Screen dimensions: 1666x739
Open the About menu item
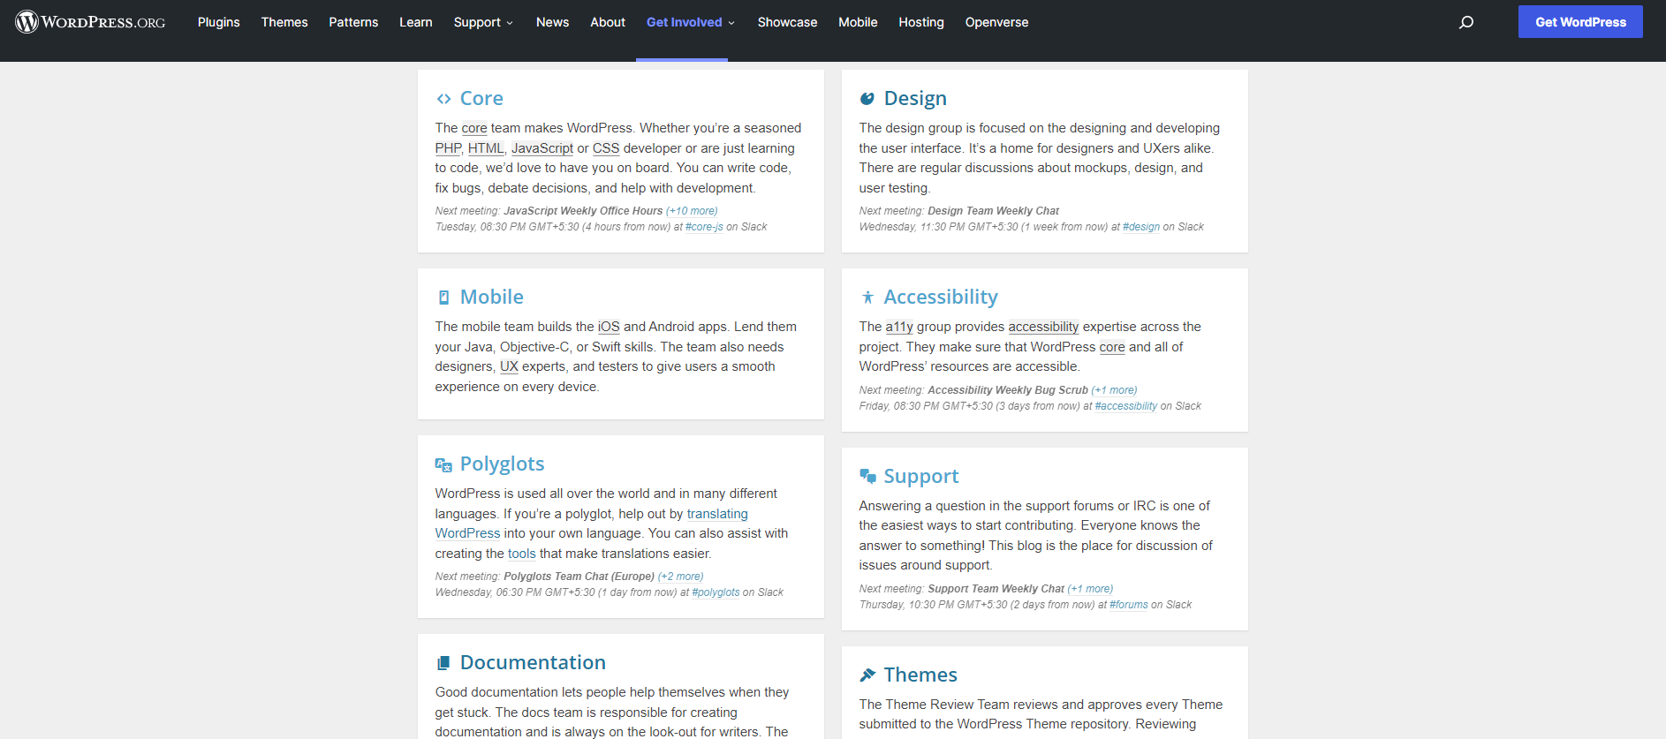[608, 22]
